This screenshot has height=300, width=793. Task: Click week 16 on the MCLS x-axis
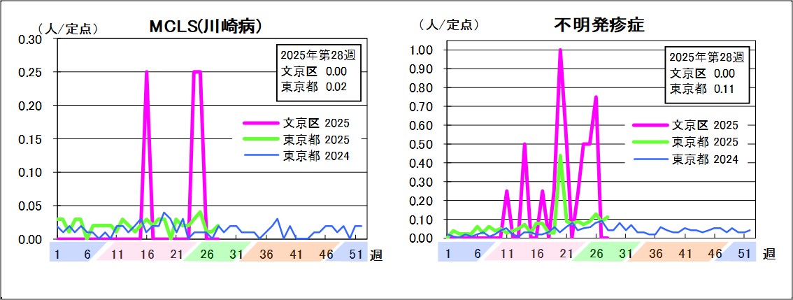tap(147, 254)
